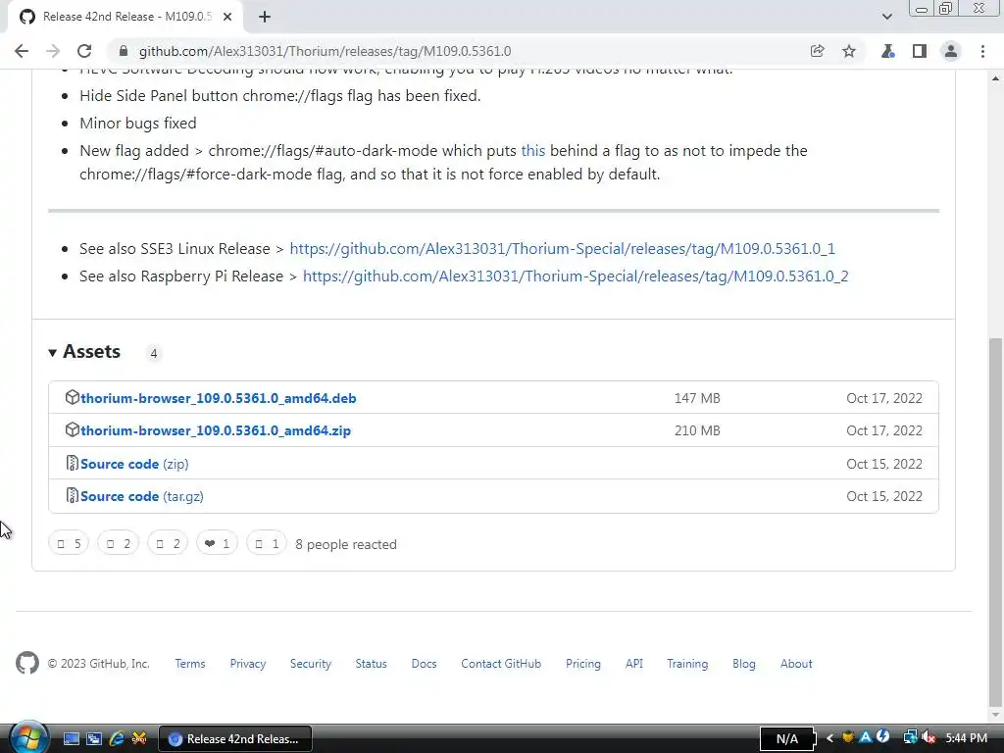Open the Pricing footer link
This screenshot has width=1004, height=753.
tap(583, 664)
